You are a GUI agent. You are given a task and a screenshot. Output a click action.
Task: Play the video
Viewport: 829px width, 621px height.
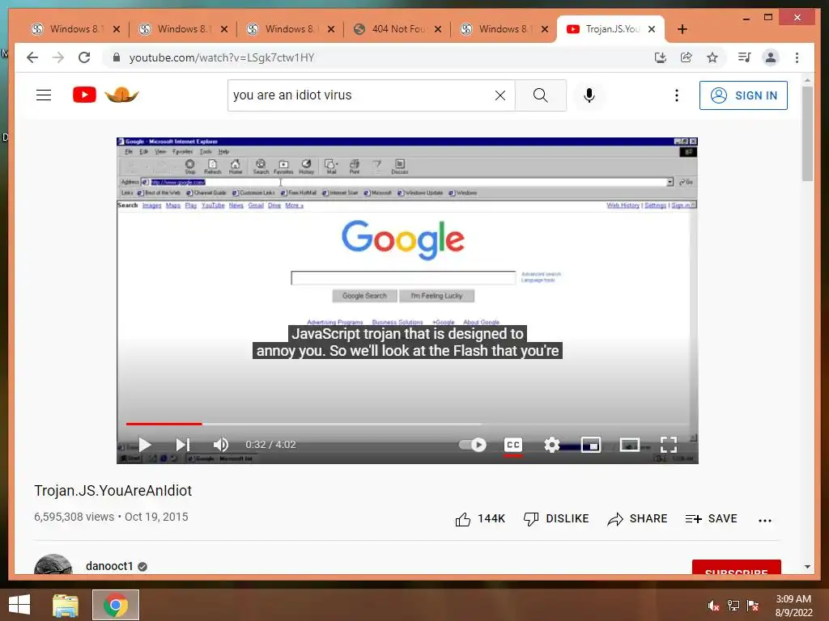144,445
